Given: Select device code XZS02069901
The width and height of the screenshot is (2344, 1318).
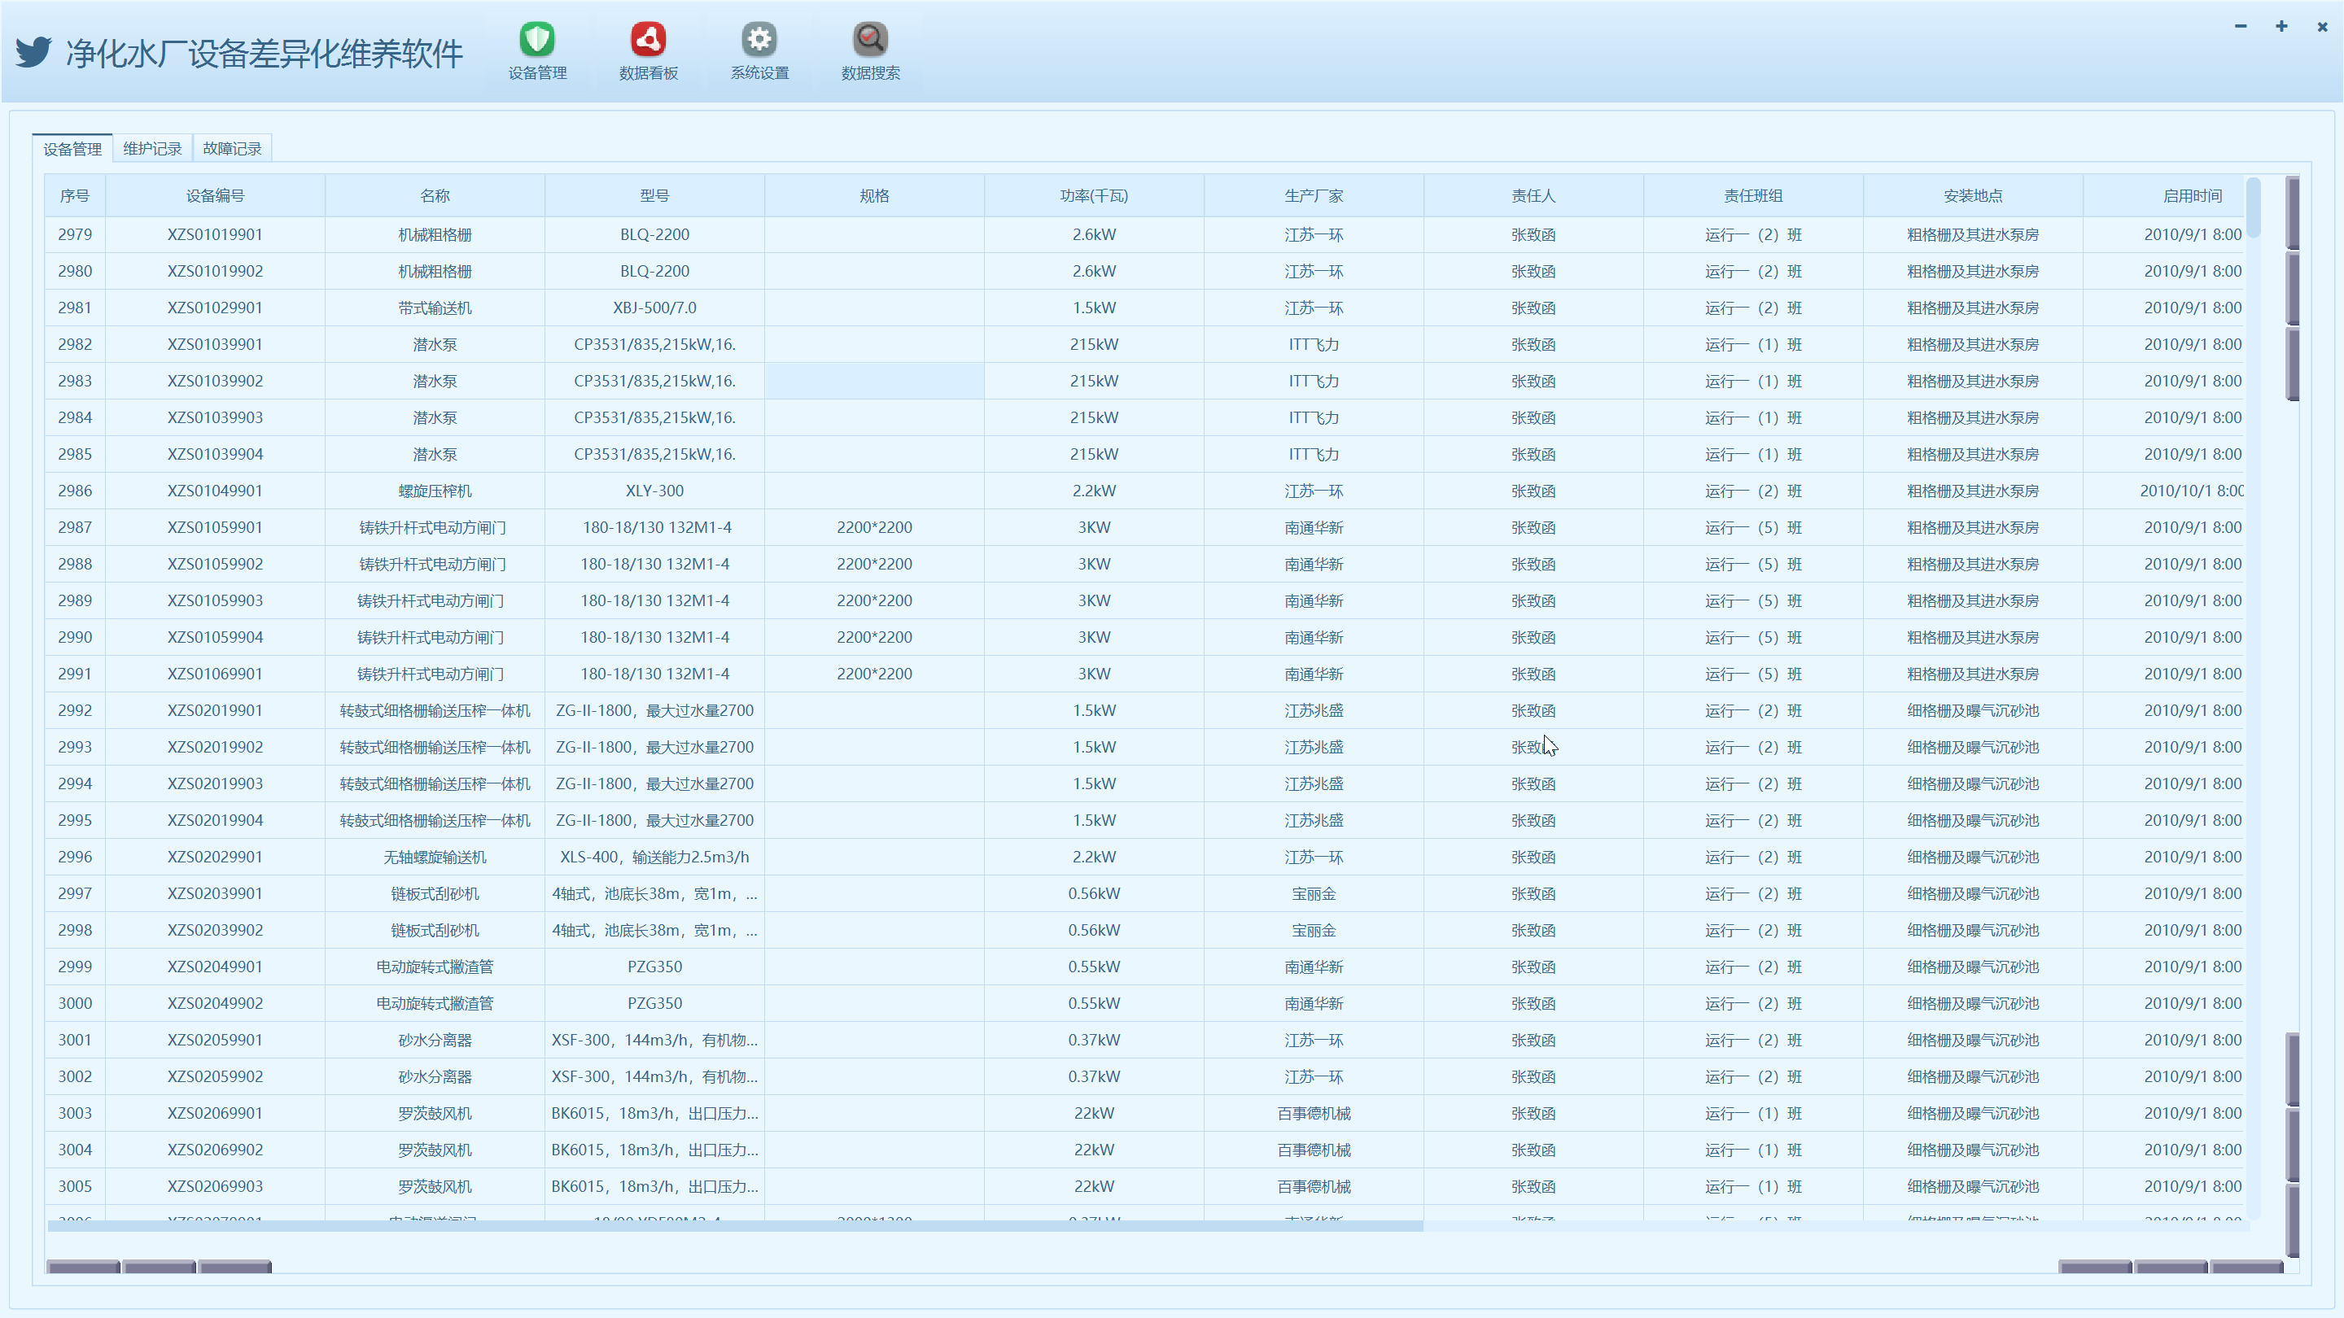Looking at the screenshot, I should pyautogui.click(x=215, y=1113).
